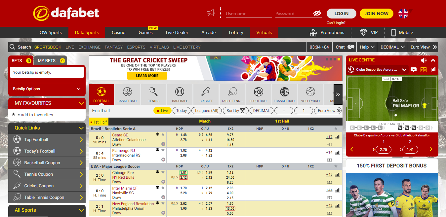Open stats chart for Ceara CE match
Screen dimensions: 446x217
tap(337, 137)
